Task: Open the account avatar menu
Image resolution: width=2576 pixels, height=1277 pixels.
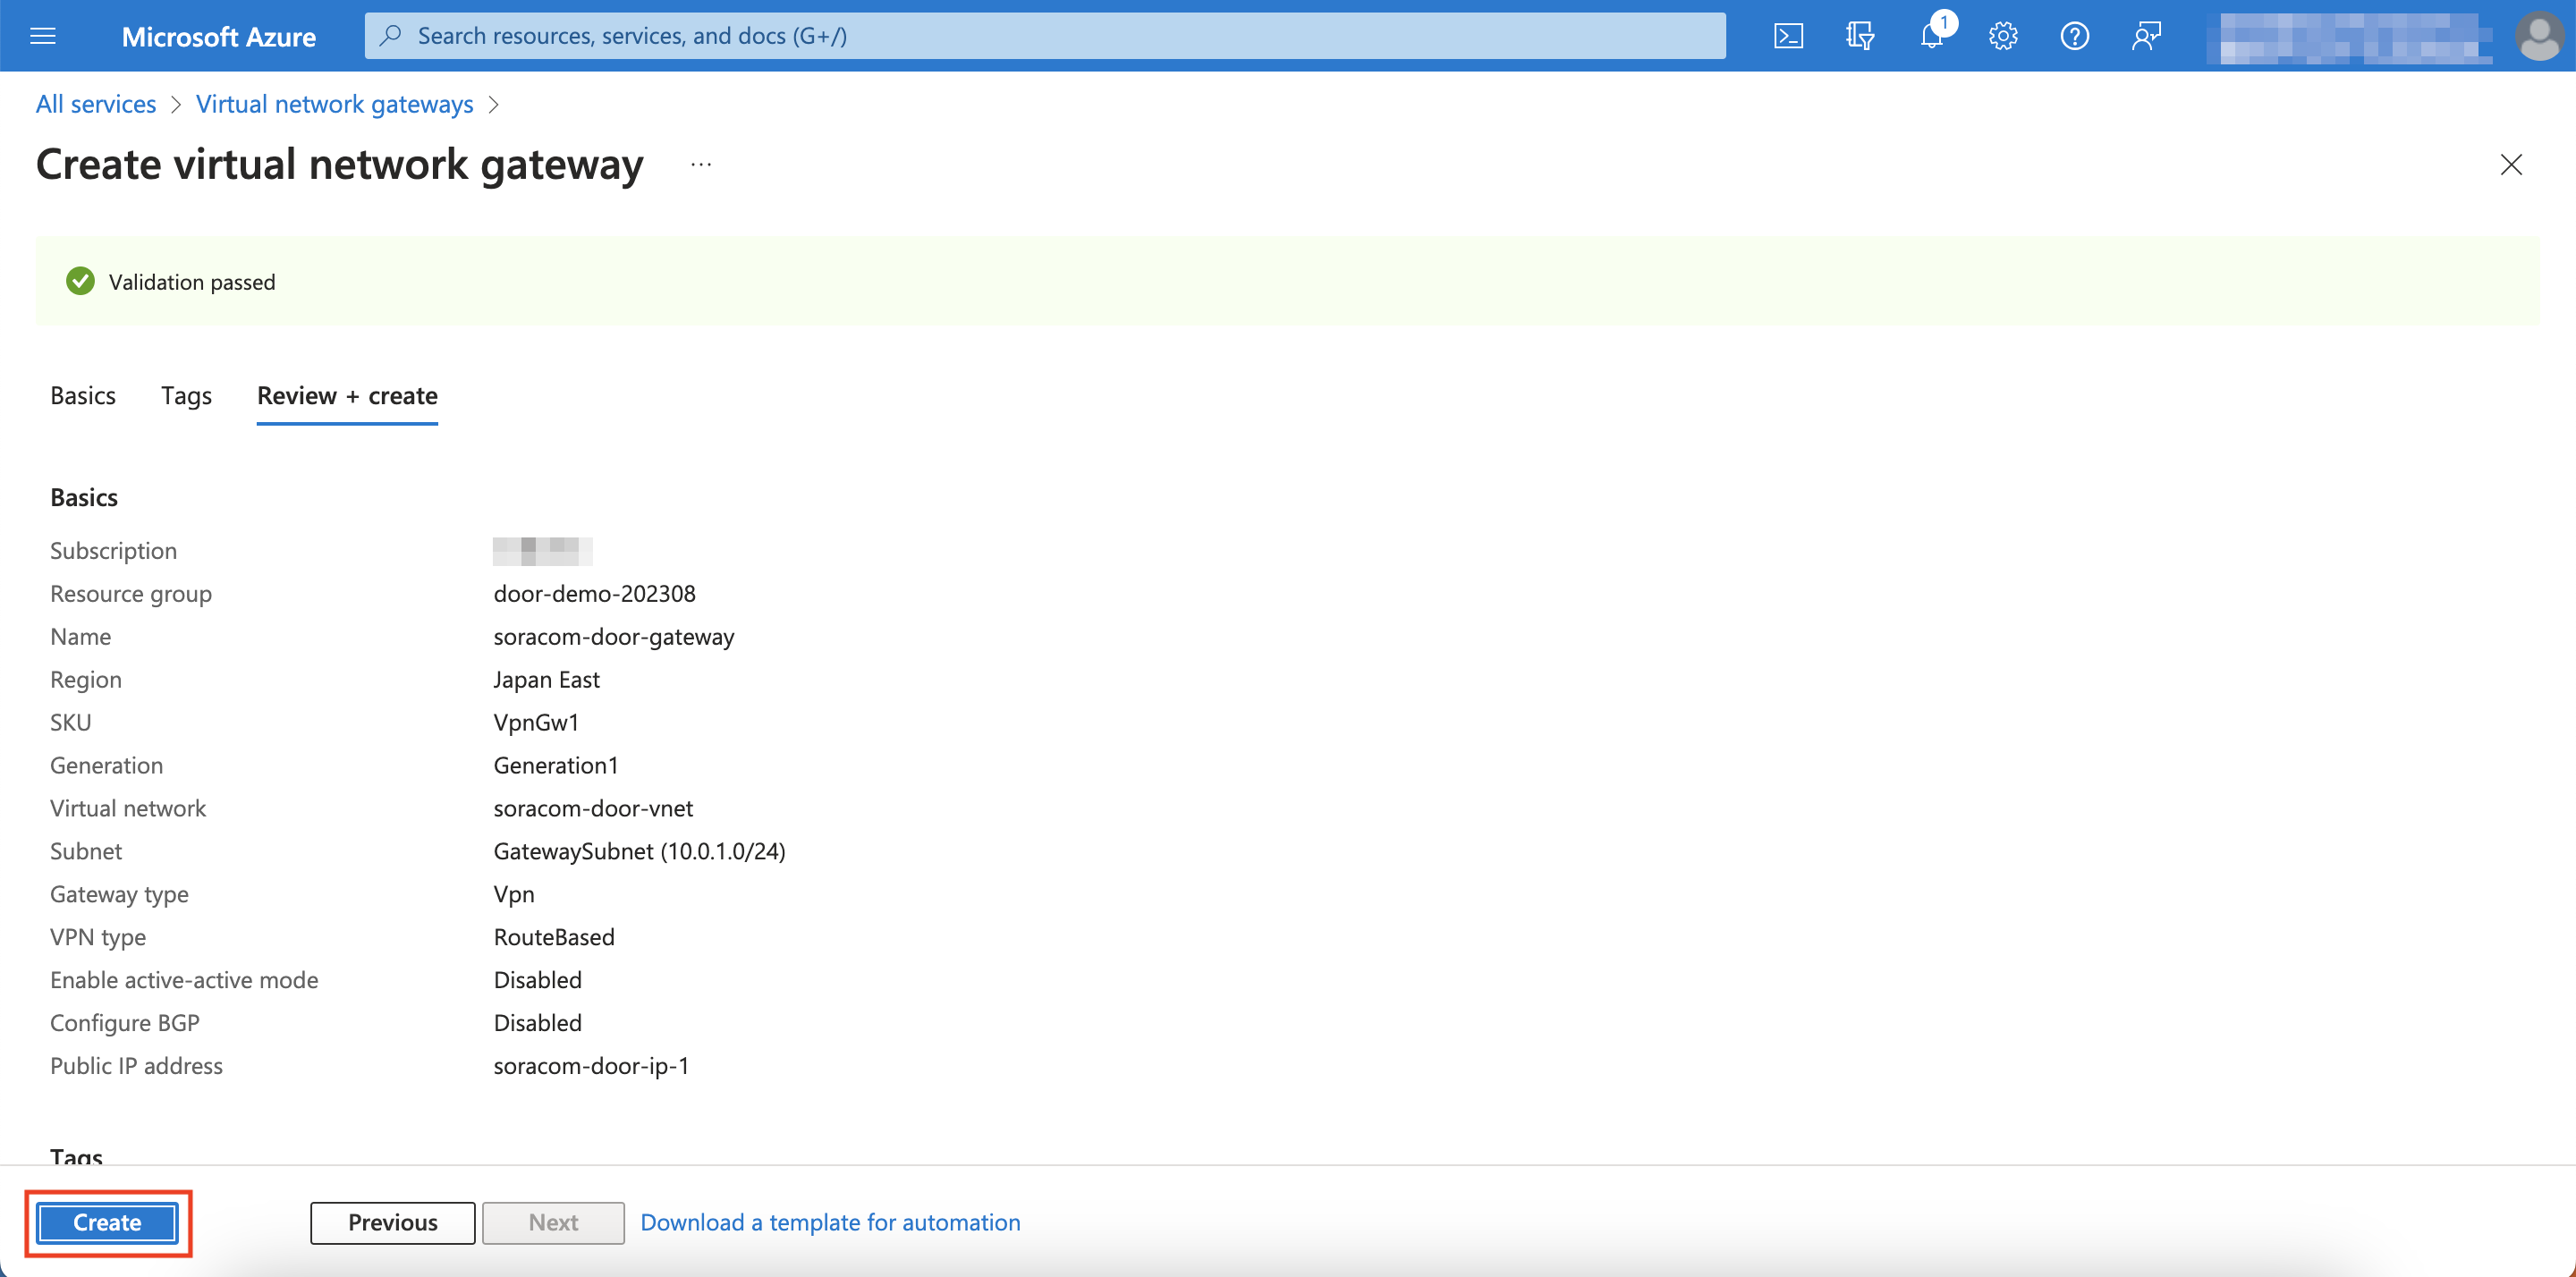Action: pyautogui.click(x=2541, y=35)
